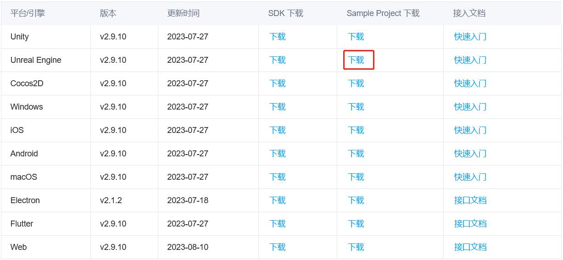Download the Flutter SDK

pos(278,224)
